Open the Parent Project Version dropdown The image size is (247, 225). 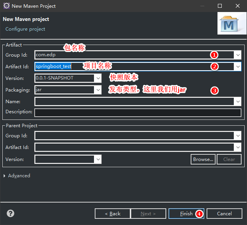click(x=98, y=159)
